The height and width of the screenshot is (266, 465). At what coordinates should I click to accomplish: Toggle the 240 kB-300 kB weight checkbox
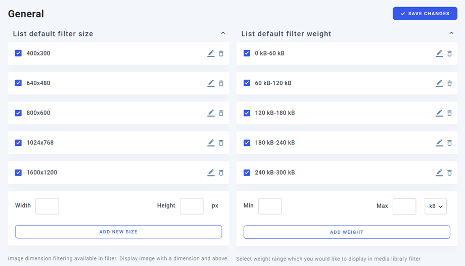[x=247, y=173]
